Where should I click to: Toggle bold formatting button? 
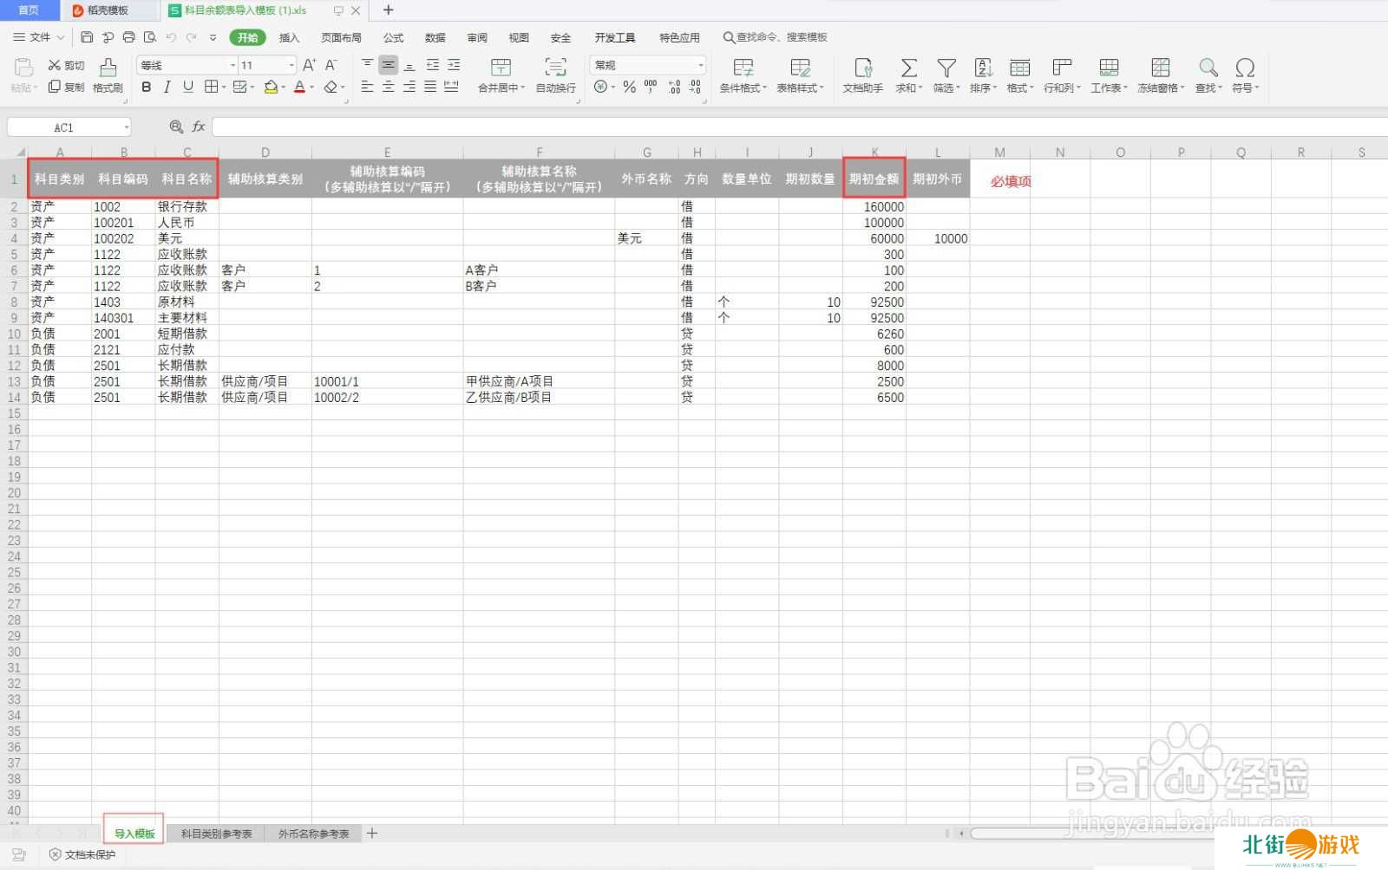coord(146,87)
